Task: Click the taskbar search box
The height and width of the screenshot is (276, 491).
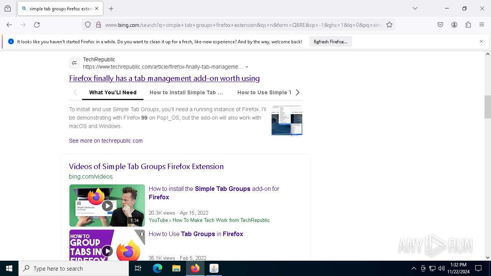Action: [x=74, y=268]
